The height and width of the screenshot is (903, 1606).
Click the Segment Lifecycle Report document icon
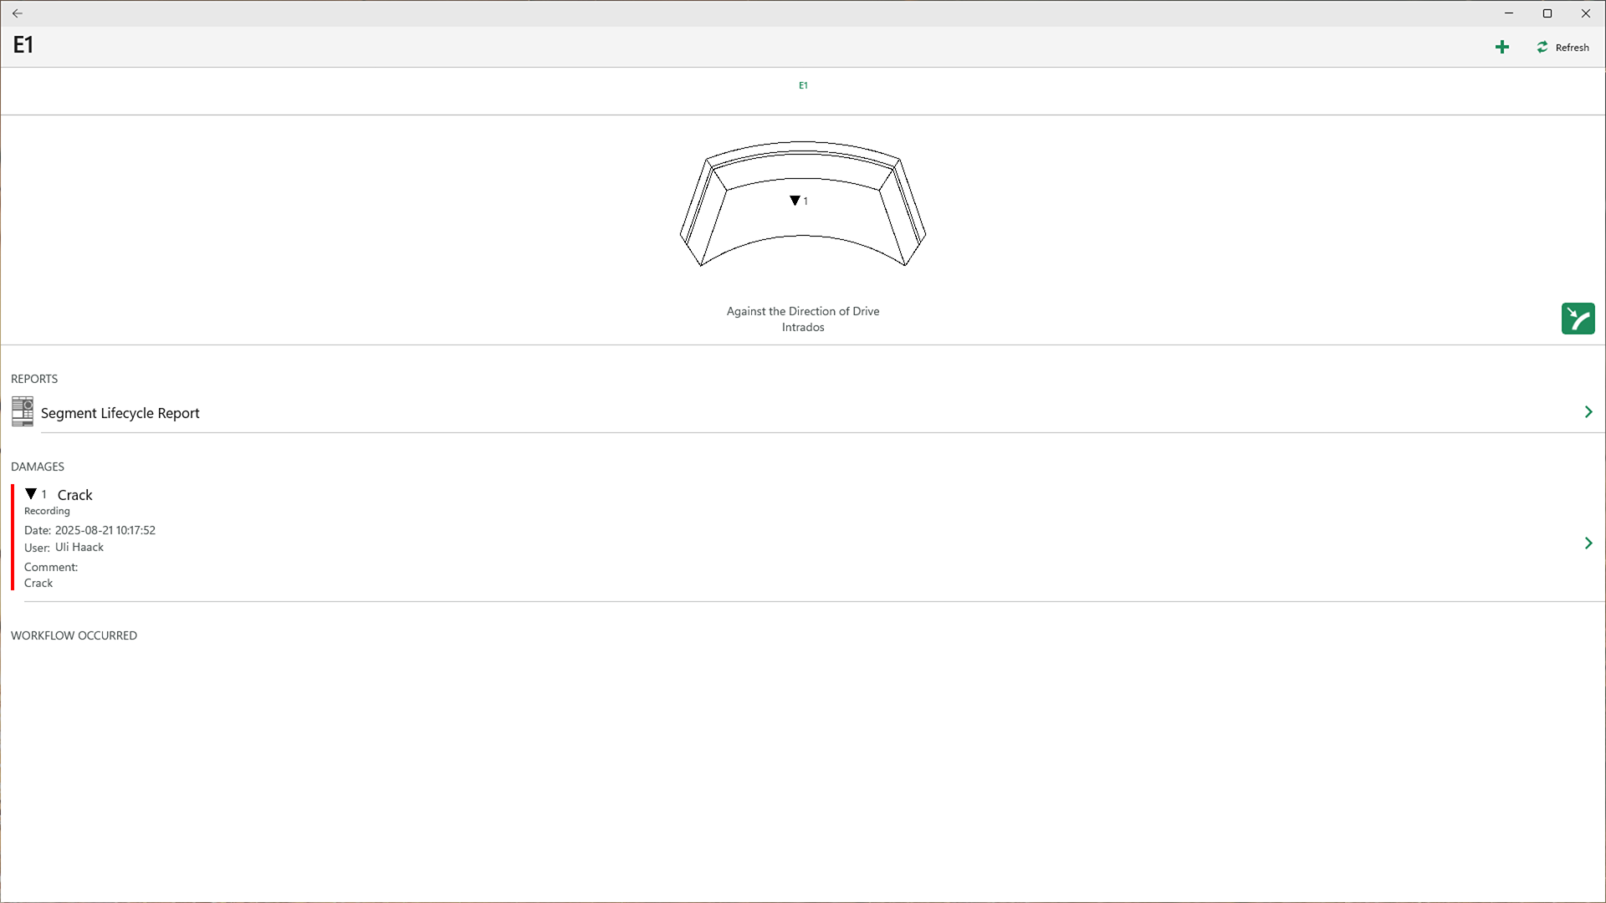23,411
